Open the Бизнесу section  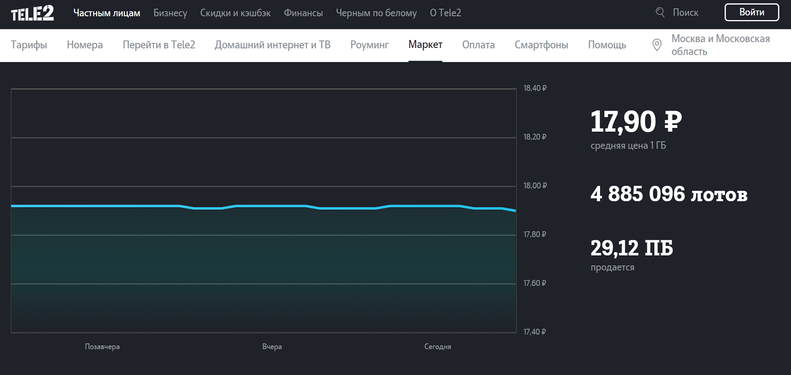tap(170, 13)
